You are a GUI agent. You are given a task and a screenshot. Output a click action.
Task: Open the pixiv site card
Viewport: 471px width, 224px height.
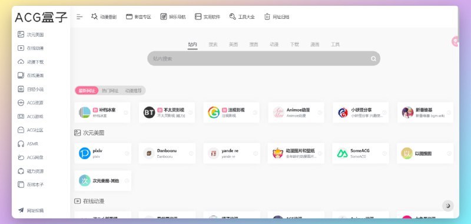coord(102,153)
